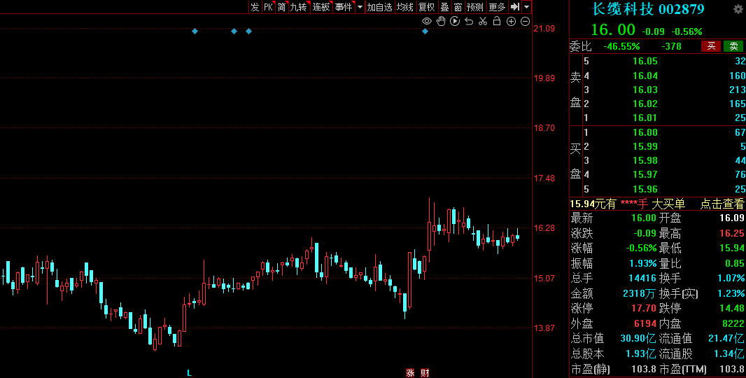The image size is (746, 378).
Task: Open the 复权 adjustment menu
Action: click(x=426, y=7)
